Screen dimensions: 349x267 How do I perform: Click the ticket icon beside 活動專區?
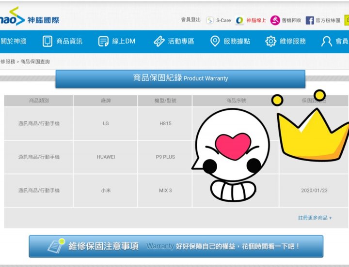click(159, 41)
